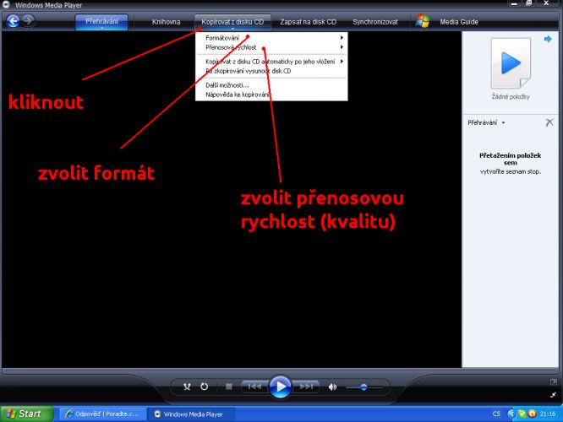Click the Previous track button
The image size is (563, 422).
(254, 387)
